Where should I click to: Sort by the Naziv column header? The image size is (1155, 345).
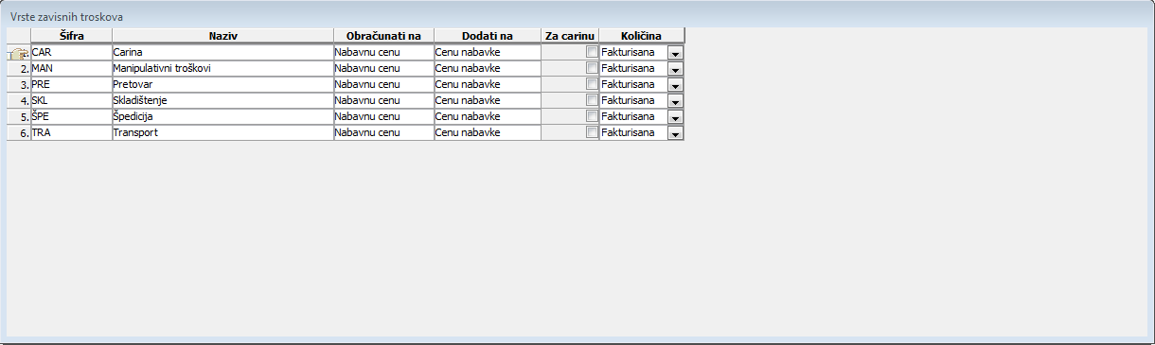pos(222,36)
